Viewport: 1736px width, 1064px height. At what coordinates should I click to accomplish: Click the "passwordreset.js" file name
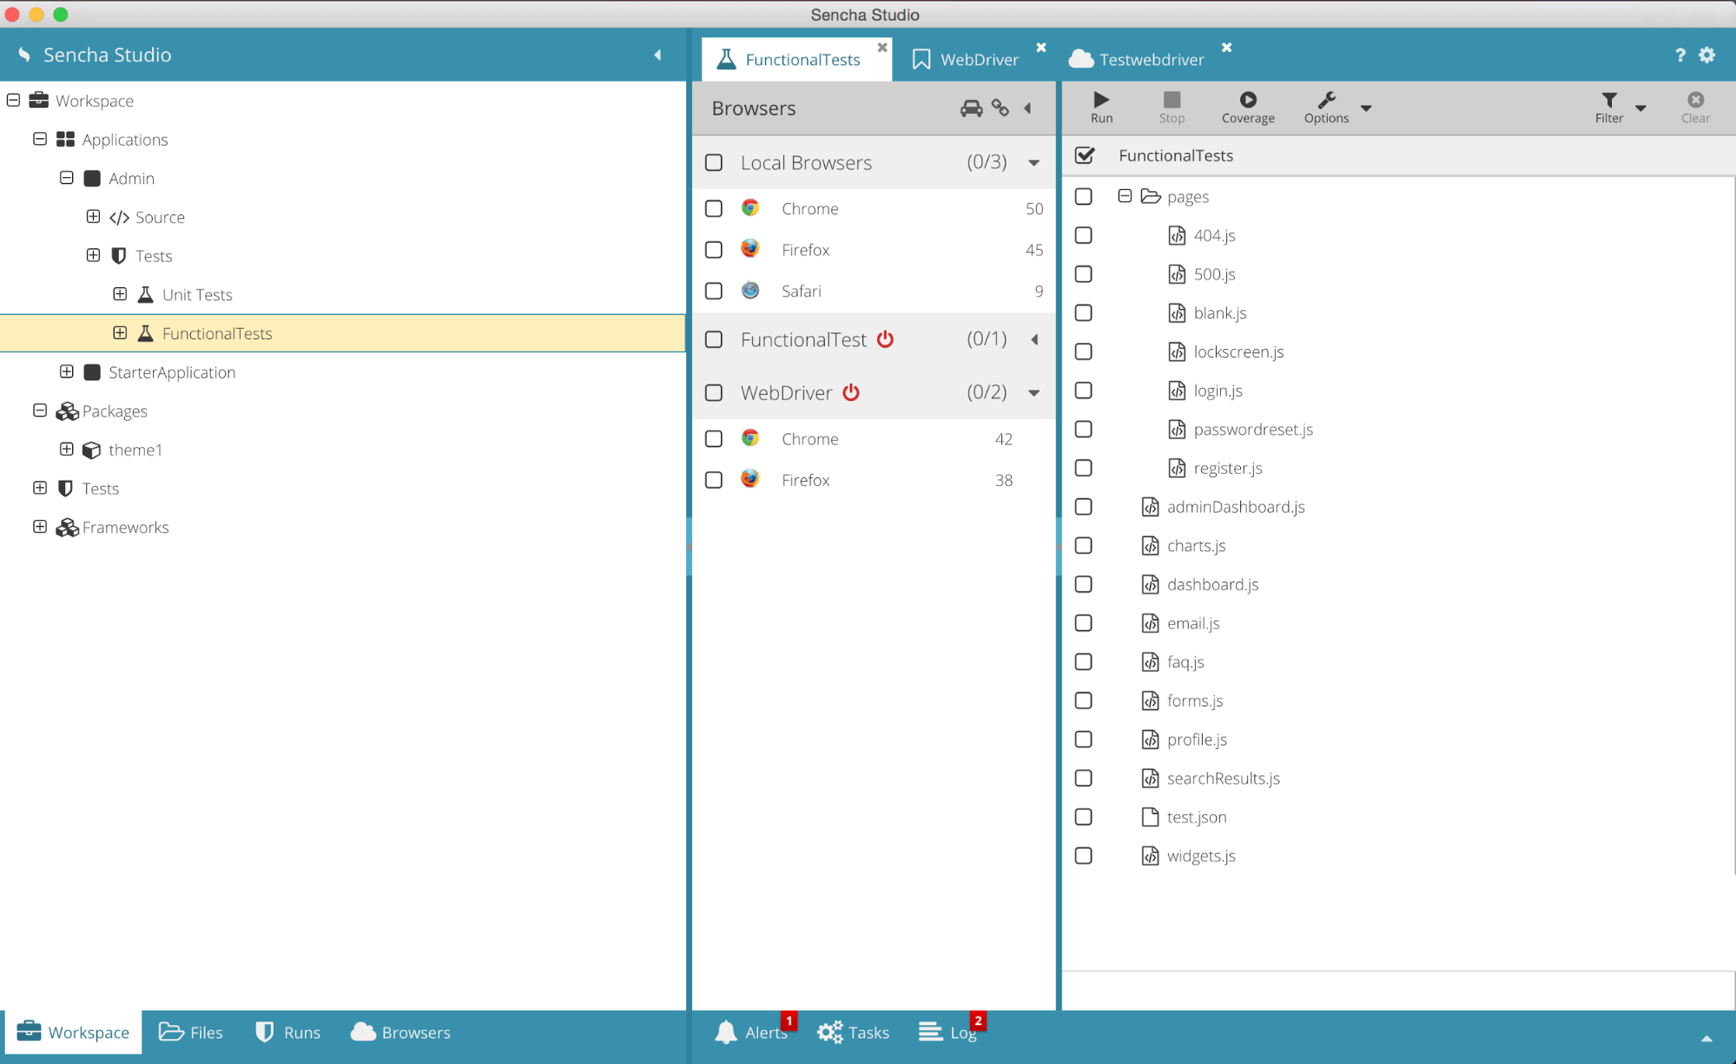1252,429
